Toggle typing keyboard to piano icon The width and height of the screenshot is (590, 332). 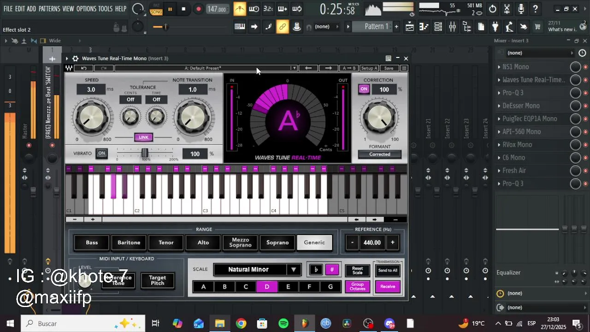tap(240, 27)
